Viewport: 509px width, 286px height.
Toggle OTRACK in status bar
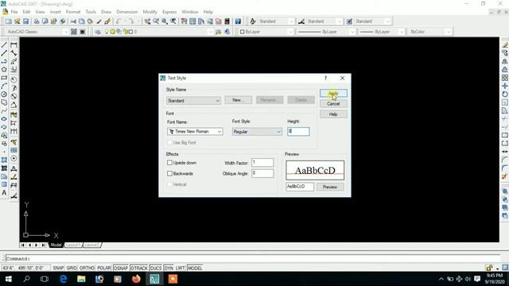(139, 269)
